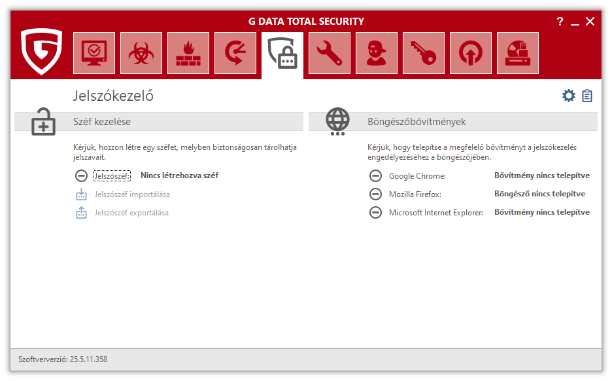Image resolution: width=612 pixels, height=381 pixels.
Task: Click Chrome's 'Bővítmény nincs telepítve' status
Action: click(x=542, y=176)
